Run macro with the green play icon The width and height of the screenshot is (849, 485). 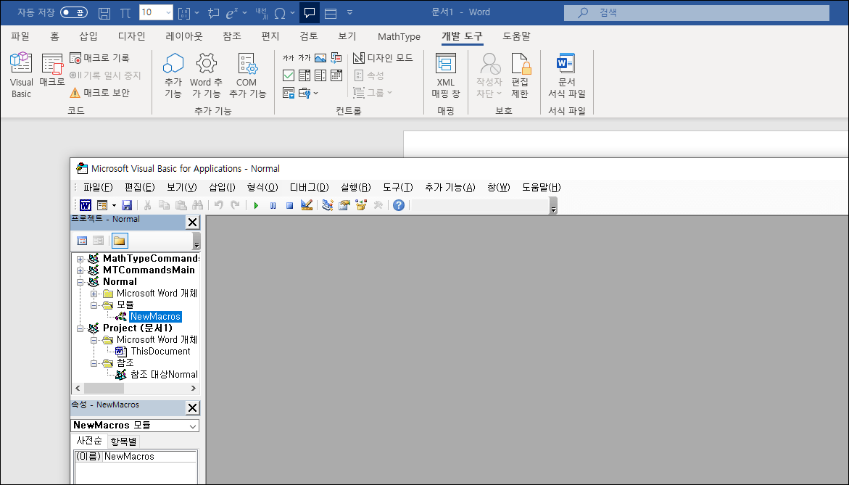[256, 205]
